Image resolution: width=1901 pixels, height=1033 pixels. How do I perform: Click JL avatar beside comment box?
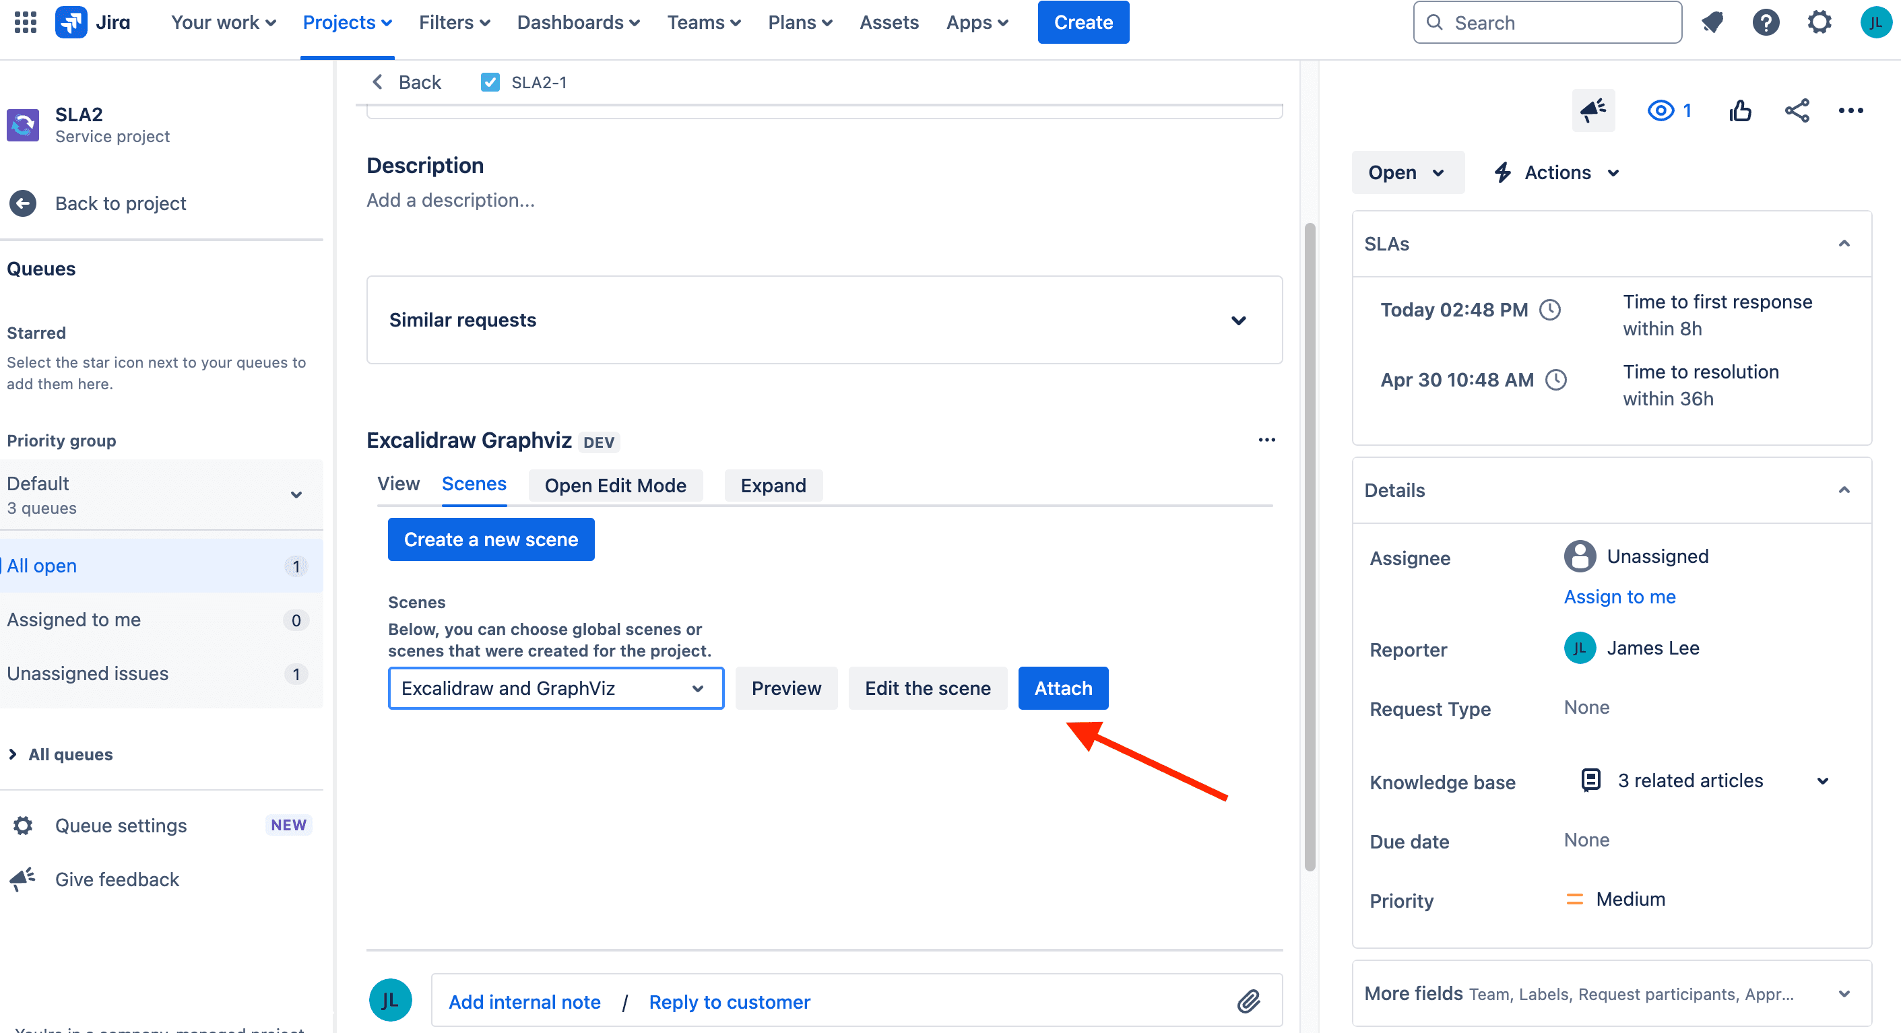(391, 1000)
